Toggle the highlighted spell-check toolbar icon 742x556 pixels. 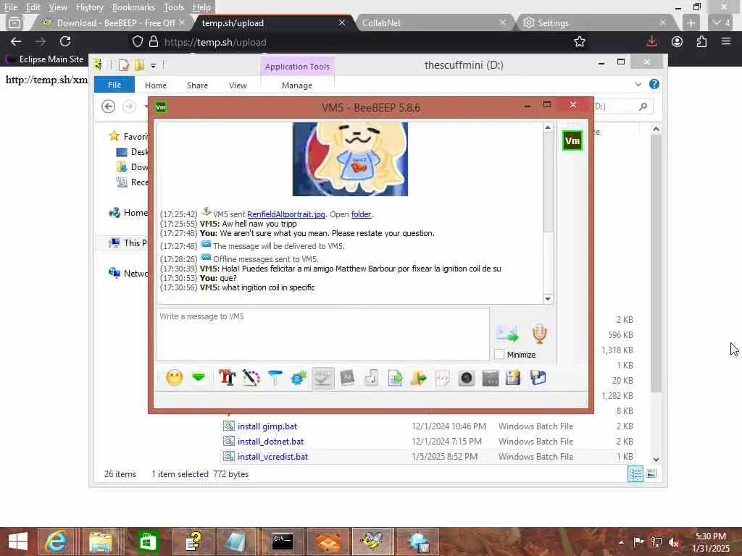[322, 378]
